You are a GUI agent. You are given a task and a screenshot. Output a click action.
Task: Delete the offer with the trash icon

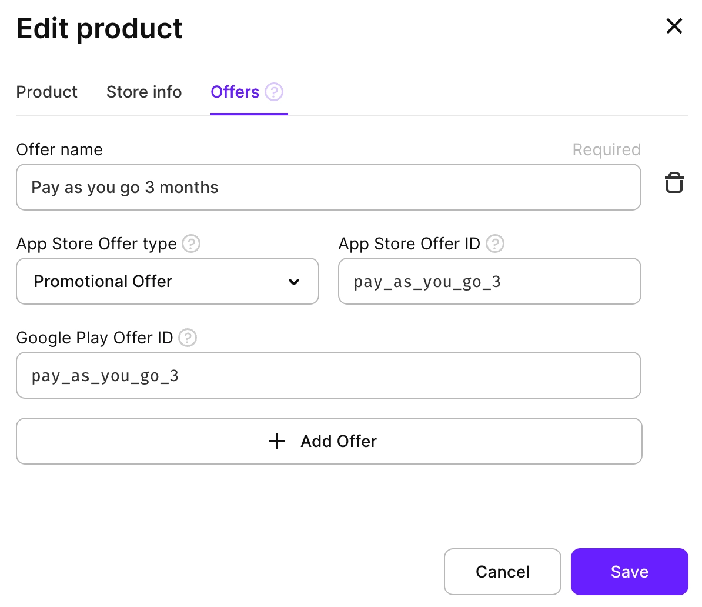tap(674, 183)
